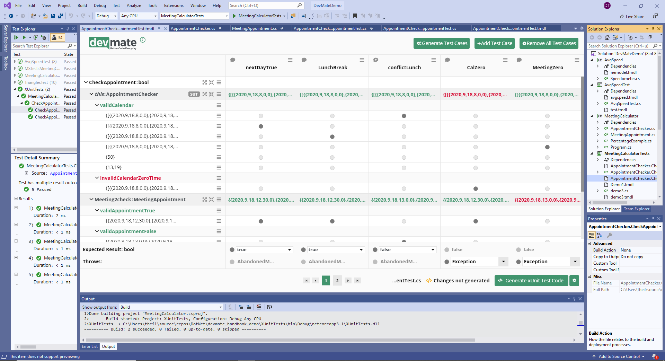
Task: Go to the last page of test cases
Action: 357,281
